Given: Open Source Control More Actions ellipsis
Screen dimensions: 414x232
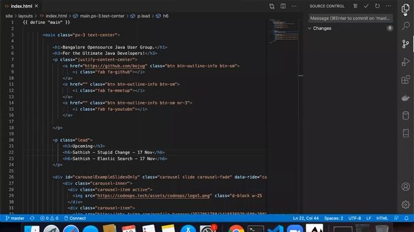Looking at the screenshot, I should [388, 6].
